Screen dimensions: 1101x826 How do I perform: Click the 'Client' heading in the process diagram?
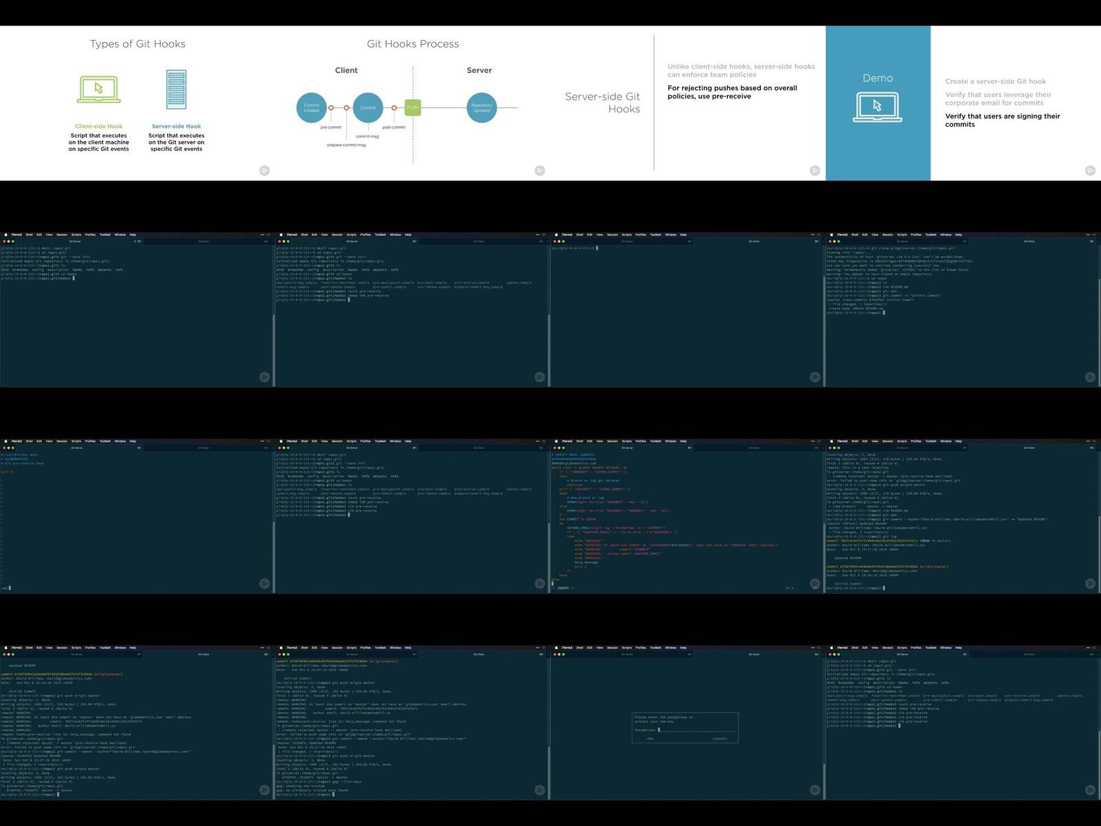click(346, 70)
